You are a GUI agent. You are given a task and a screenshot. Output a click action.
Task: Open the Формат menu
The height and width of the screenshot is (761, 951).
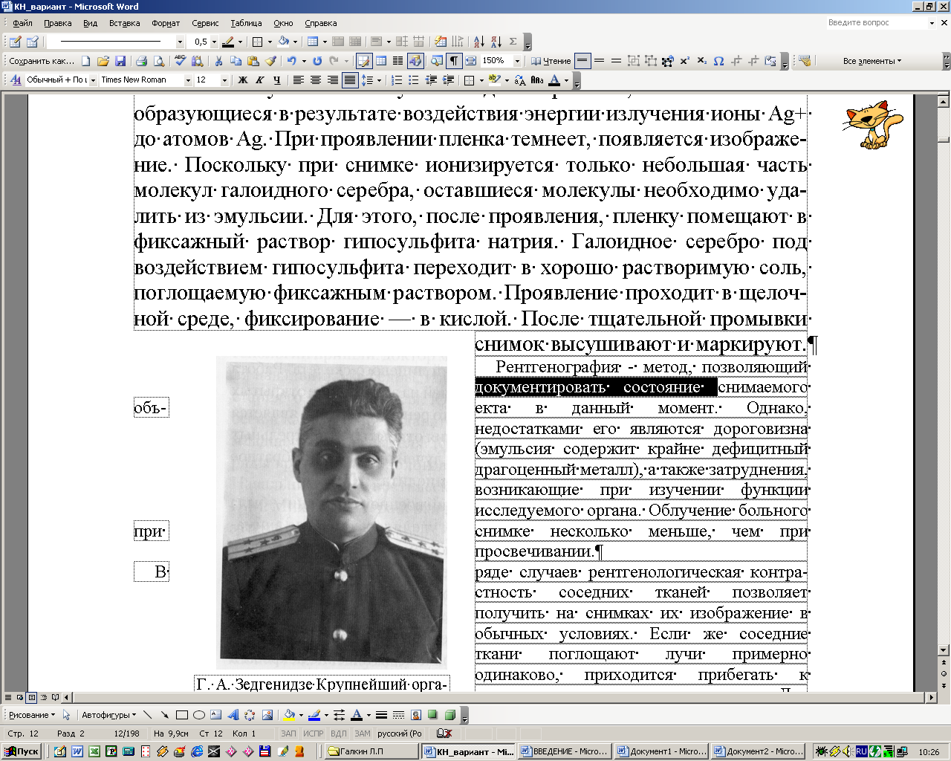166,23
